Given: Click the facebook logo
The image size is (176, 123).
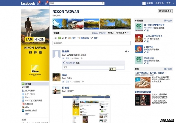Looking at the screenshot, I should click(28, 3).
